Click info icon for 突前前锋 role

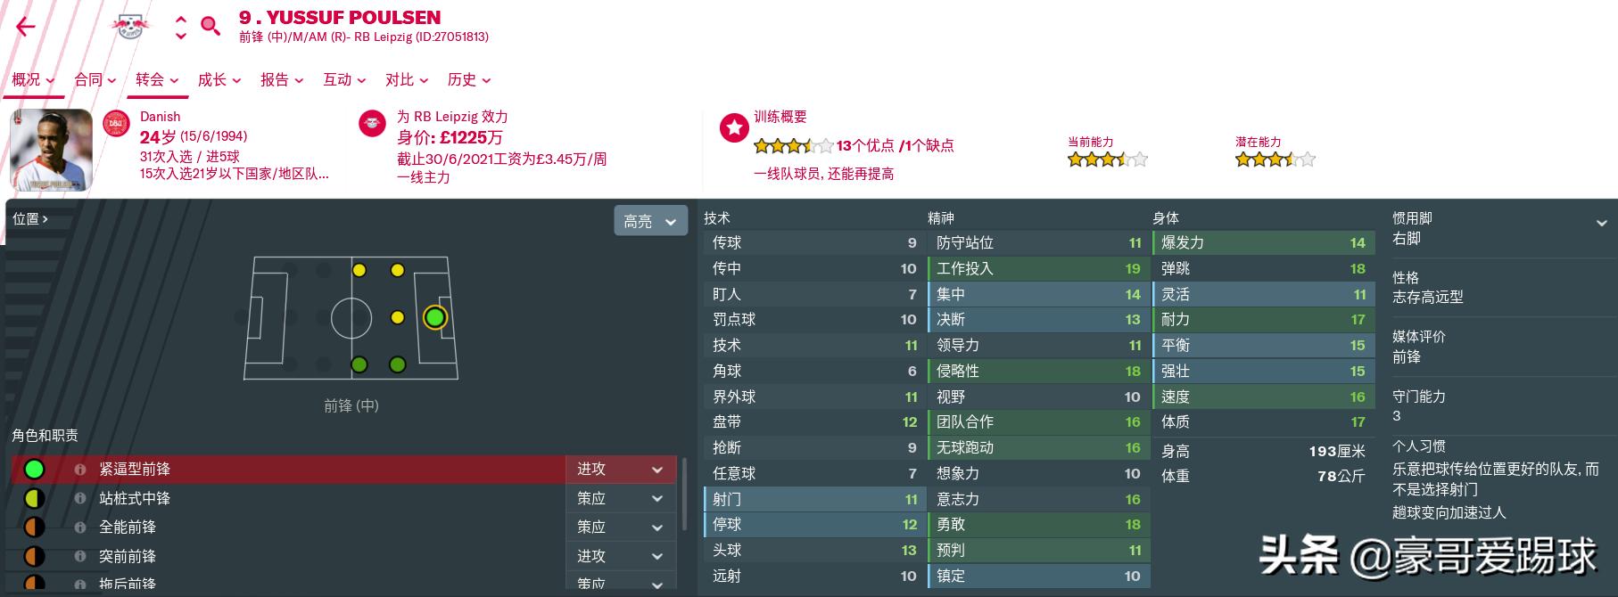(80, 556)
